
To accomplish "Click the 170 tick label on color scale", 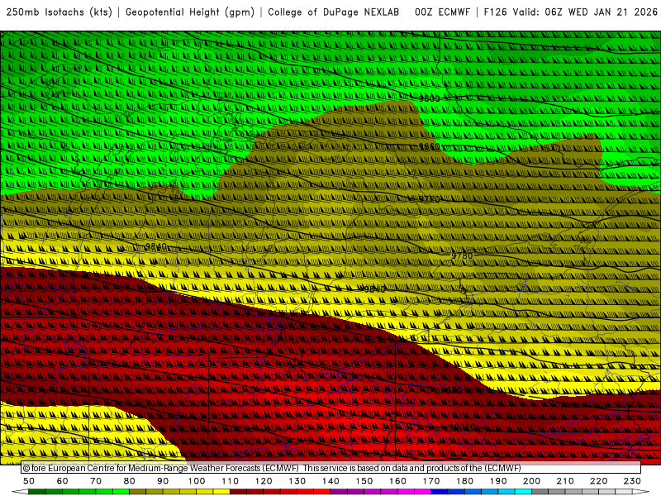I will point(431,481).
